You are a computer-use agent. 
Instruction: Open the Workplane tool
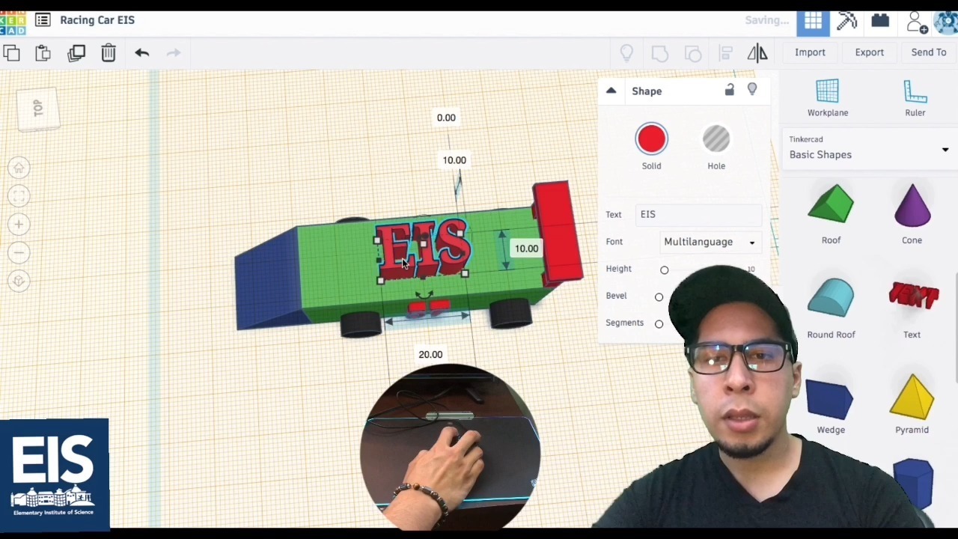[x=828, y=98]
